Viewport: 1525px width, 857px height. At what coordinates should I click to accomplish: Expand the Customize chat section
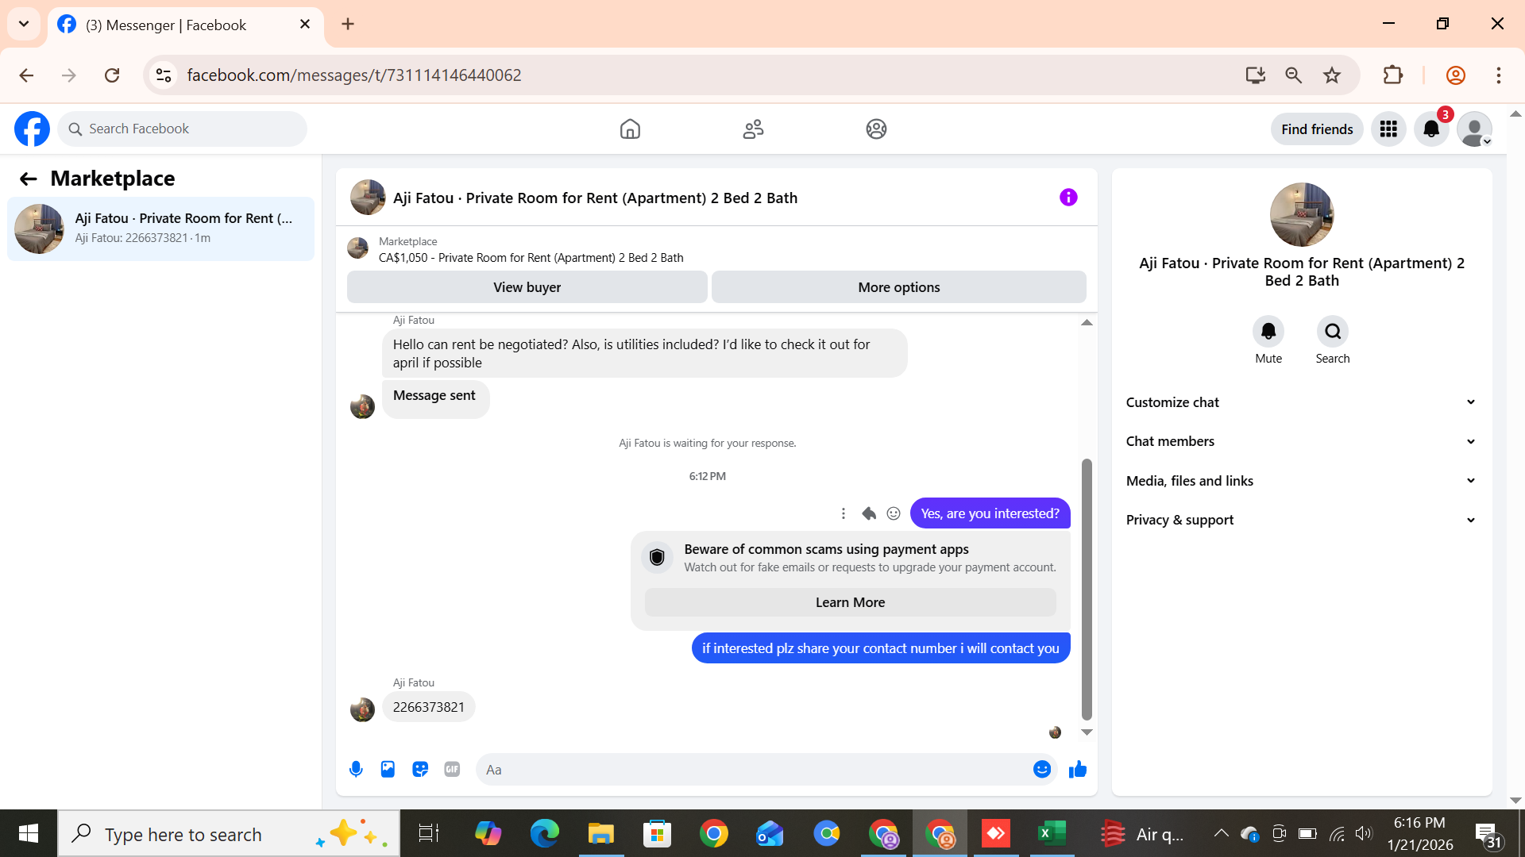point(1301,402)
